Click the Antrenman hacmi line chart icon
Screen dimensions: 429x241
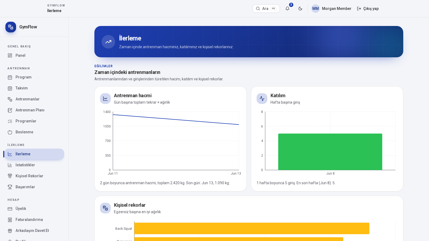tap(105, 99)
